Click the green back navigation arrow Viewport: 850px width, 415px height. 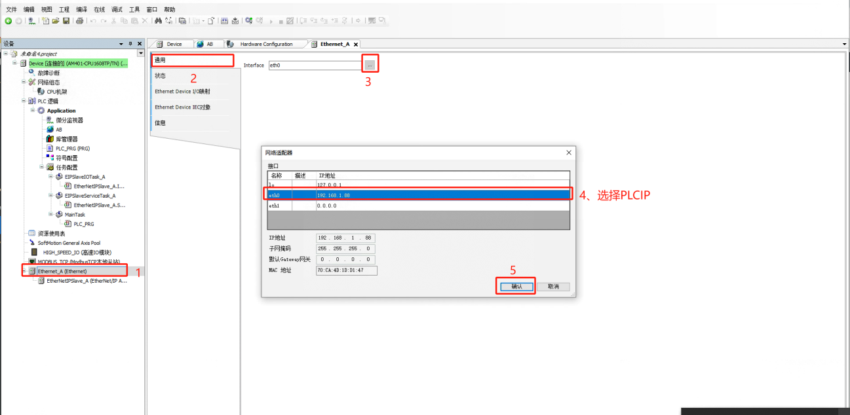9,21
